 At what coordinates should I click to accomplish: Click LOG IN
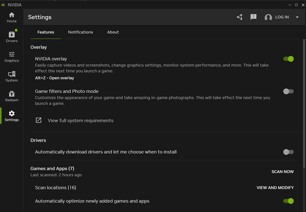click(x=282, y=17)
